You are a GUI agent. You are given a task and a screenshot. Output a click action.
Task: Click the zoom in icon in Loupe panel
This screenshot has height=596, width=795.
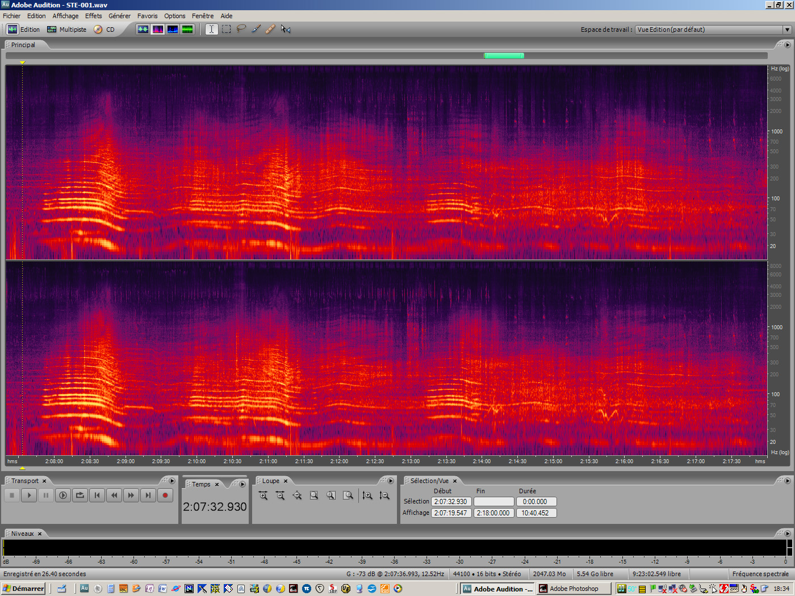point(263,496)
